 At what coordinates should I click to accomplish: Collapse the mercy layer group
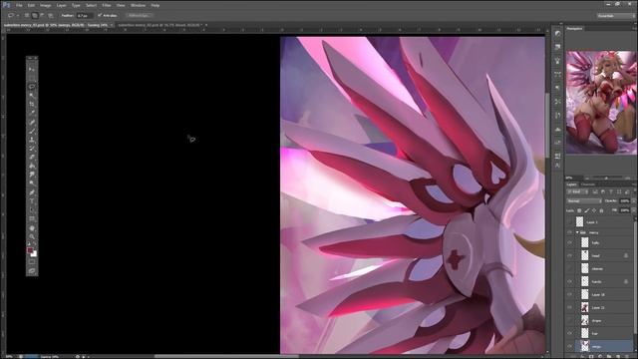(x=577, y=232)
